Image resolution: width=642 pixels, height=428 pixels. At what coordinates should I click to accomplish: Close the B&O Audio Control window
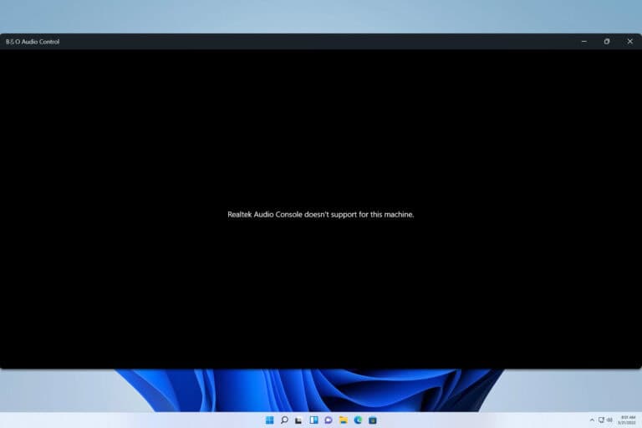coord(630,41)
